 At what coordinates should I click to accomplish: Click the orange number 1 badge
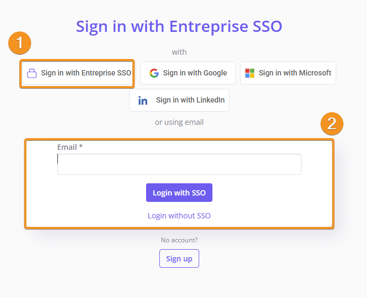pos(20,44)
